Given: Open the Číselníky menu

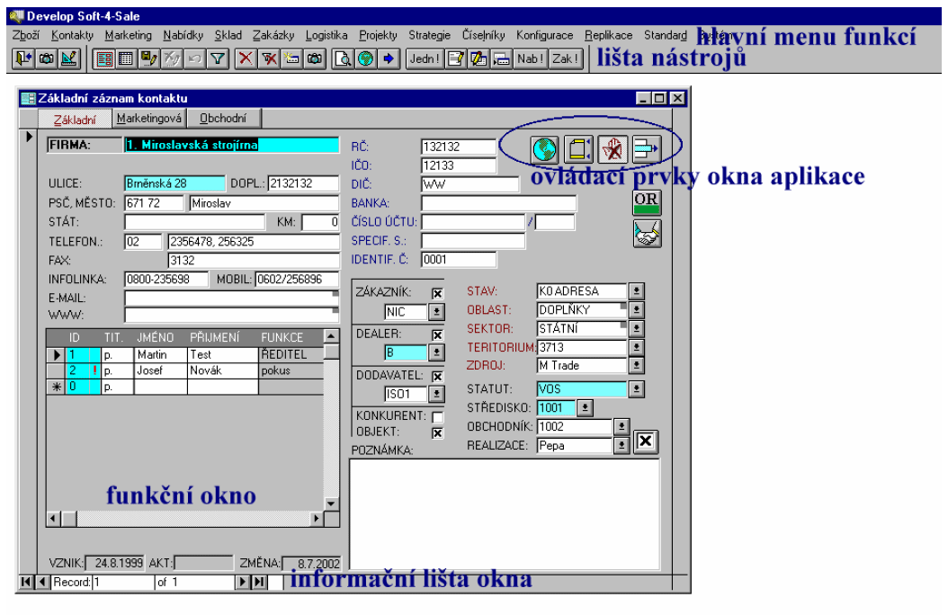Looking at the screenshot, I should pos(483,36).
